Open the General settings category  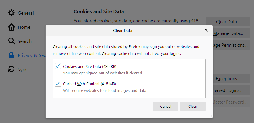pyautogui.click(x=26, y=13)
